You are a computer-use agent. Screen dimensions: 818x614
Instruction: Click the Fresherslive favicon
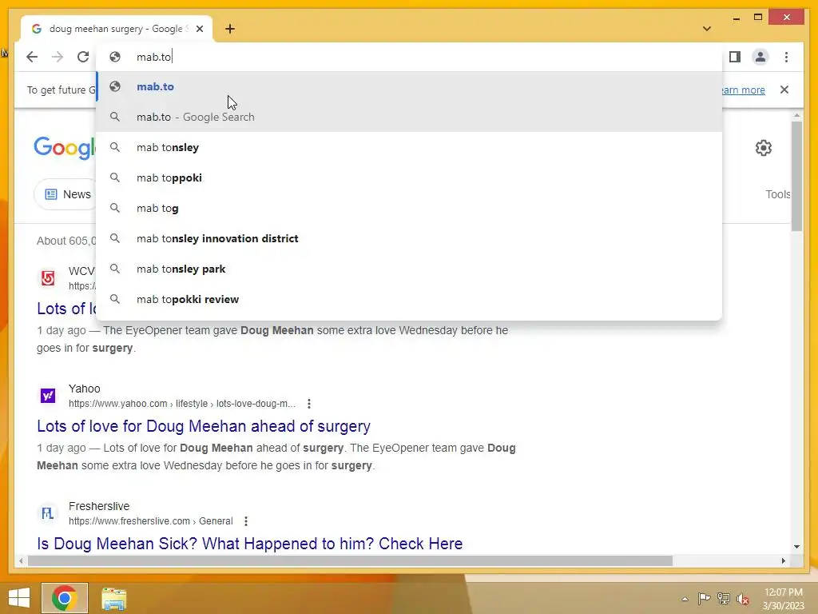click(x=48, y=513)
